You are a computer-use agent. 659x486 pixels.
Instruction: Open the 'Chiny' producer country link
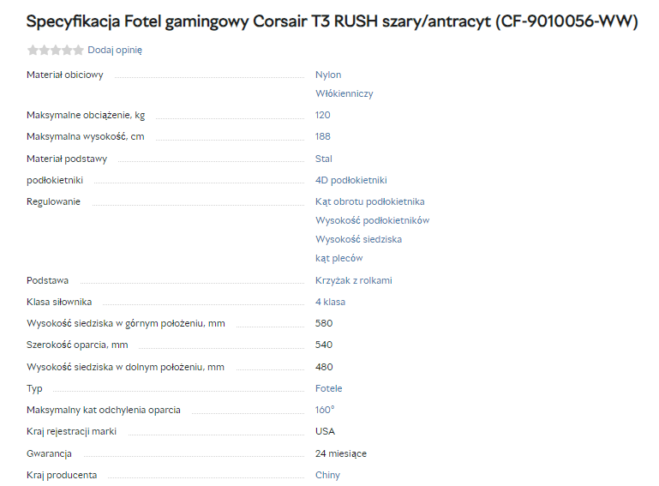tap(327, 475)
